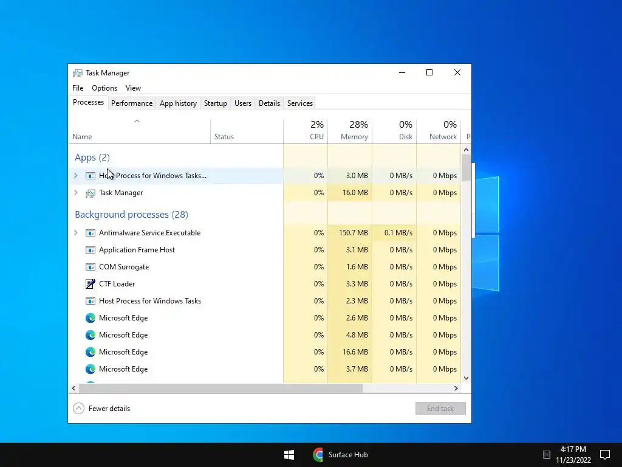Switch to the App history tab

[x=178, y=103]
